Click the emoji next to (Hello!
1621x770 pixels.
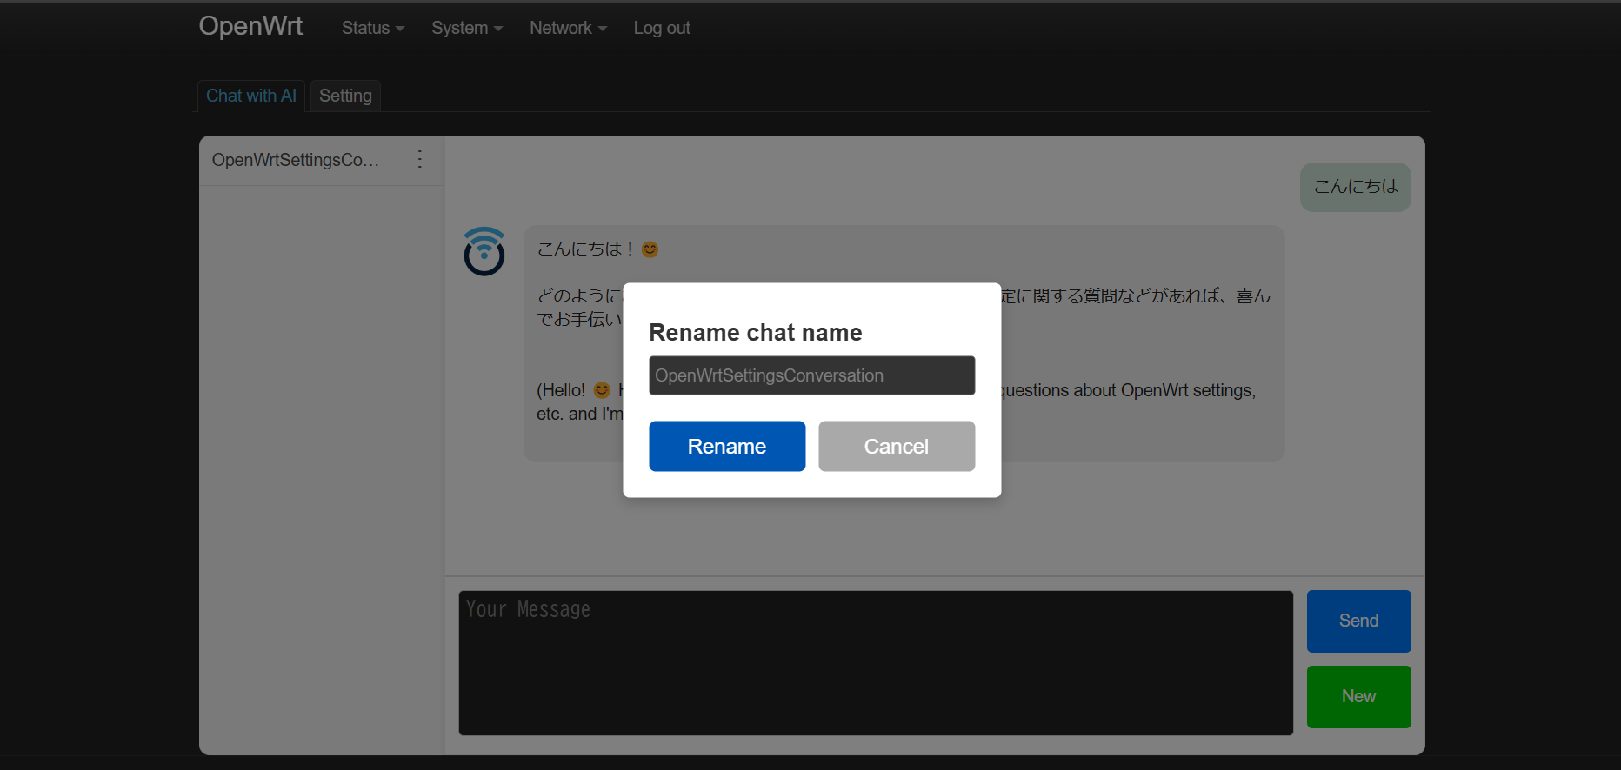click(x=602, y=390)
